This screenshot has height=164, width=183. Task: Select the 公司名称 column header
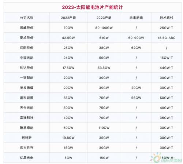coord(27,18)
